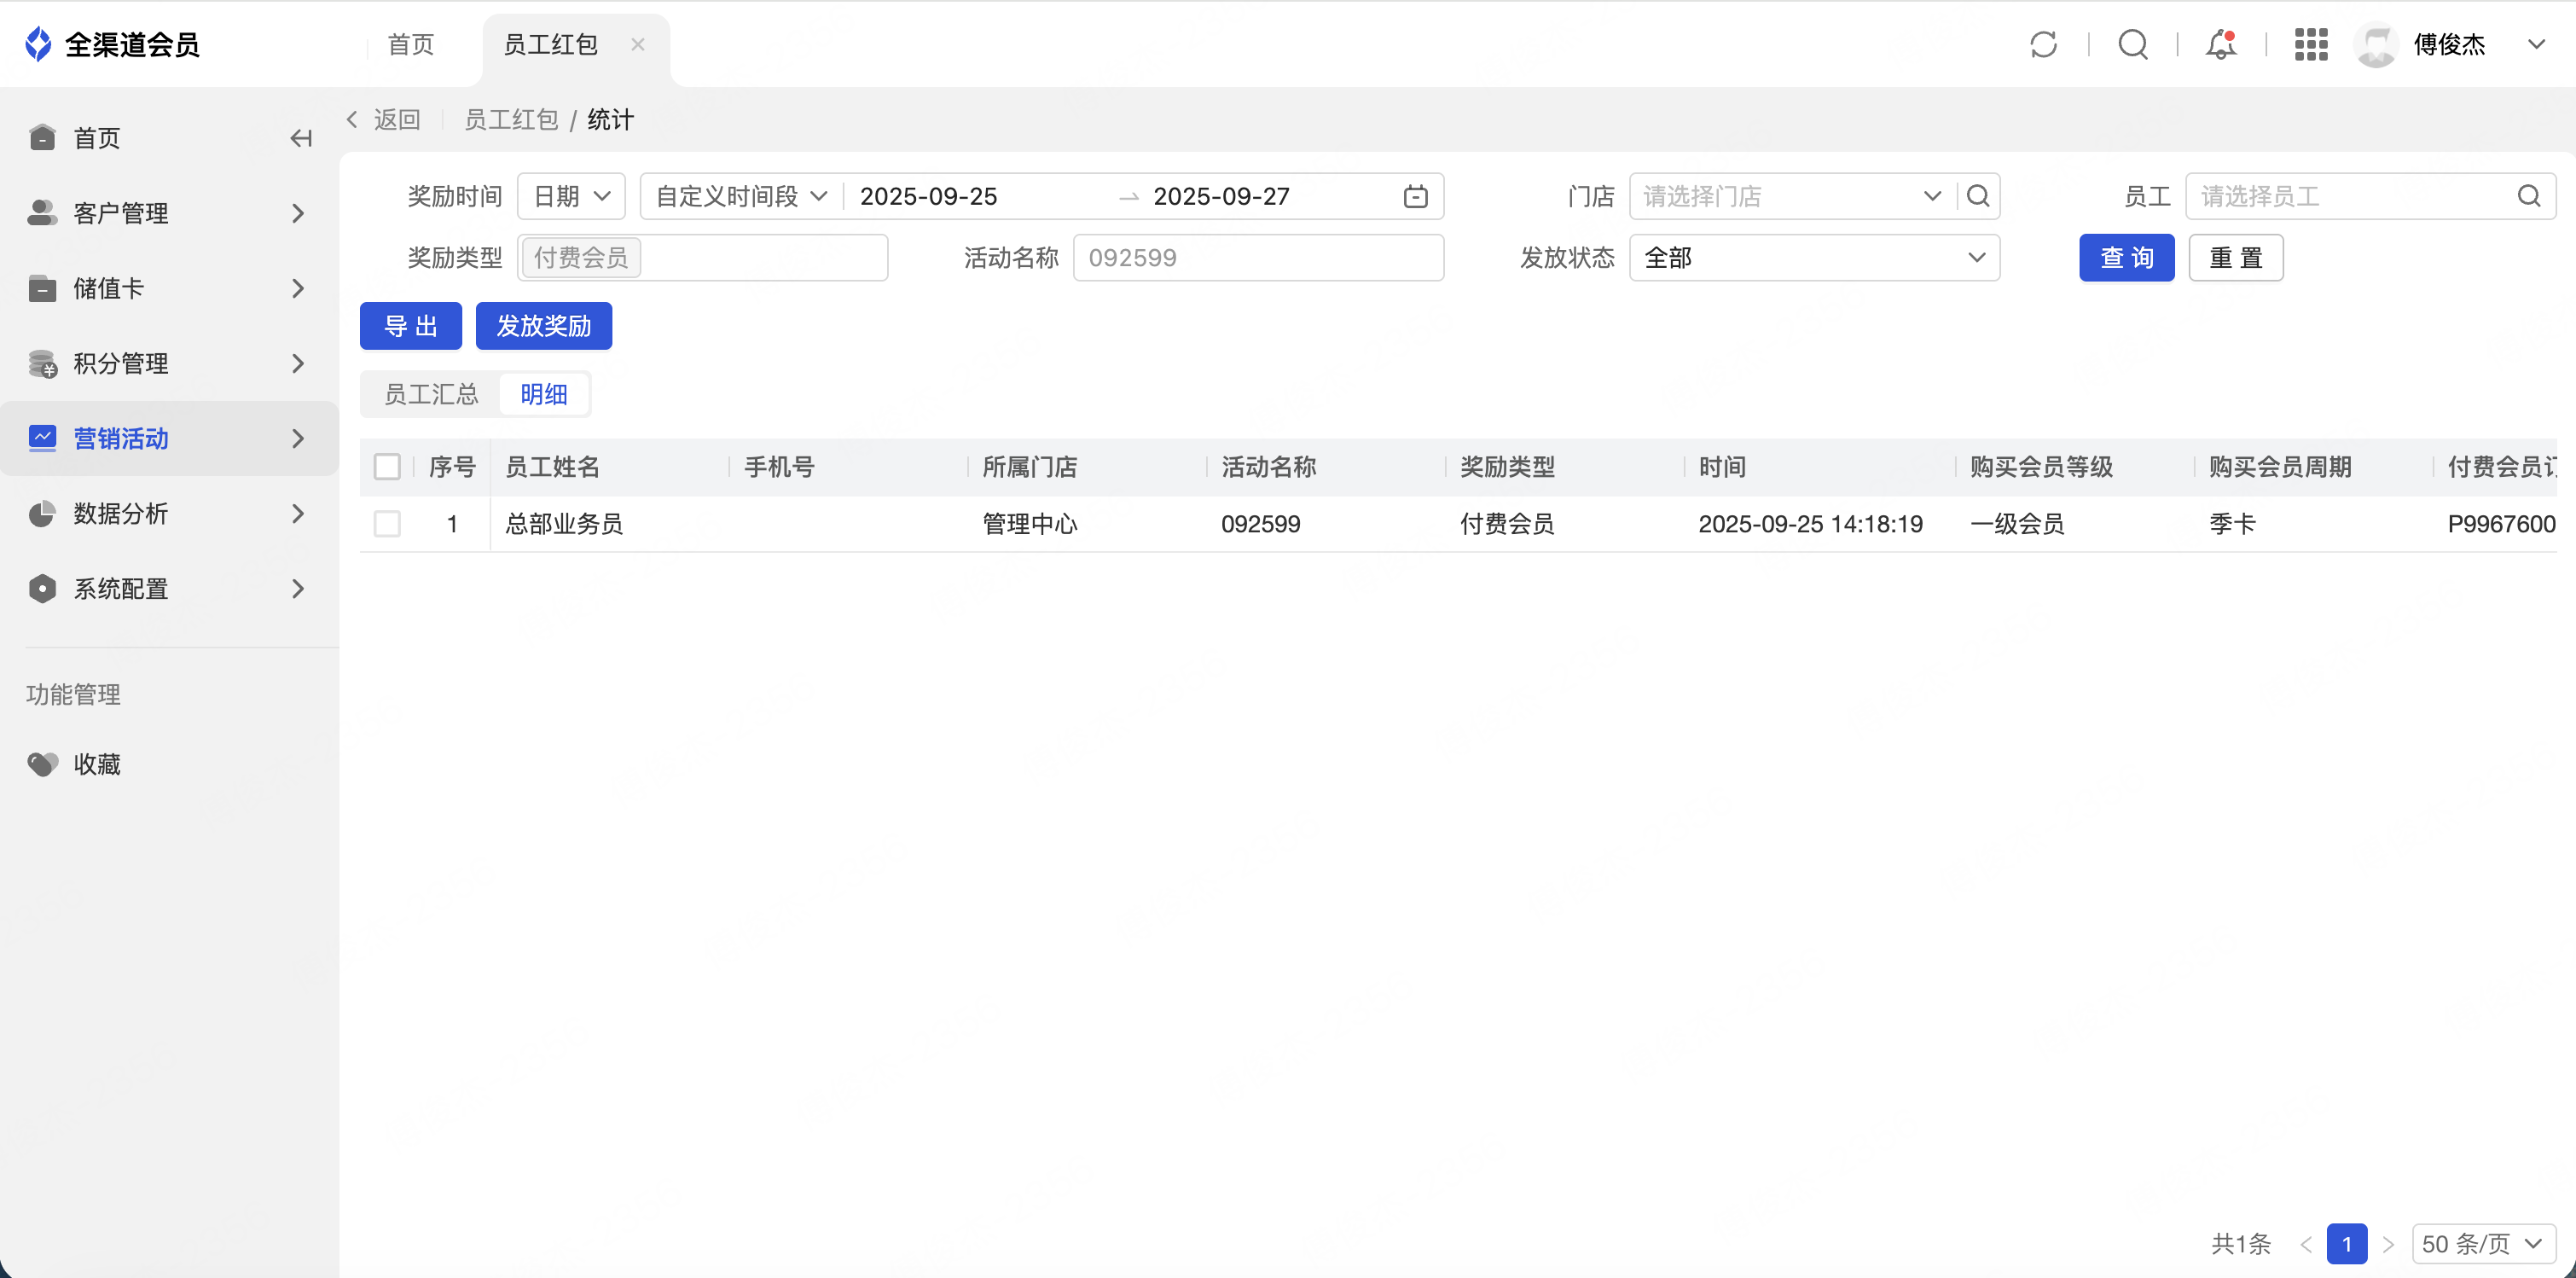The height and width of the screenshot is (1278, 2576).
Task: Click the search icon in 员工 field
Action: point(2528,196)
